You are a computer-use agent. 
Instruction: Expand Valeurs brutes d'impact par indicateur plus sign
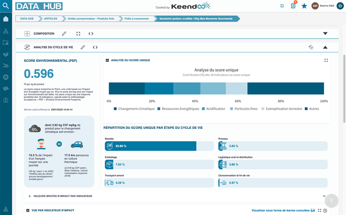point(30,196)
